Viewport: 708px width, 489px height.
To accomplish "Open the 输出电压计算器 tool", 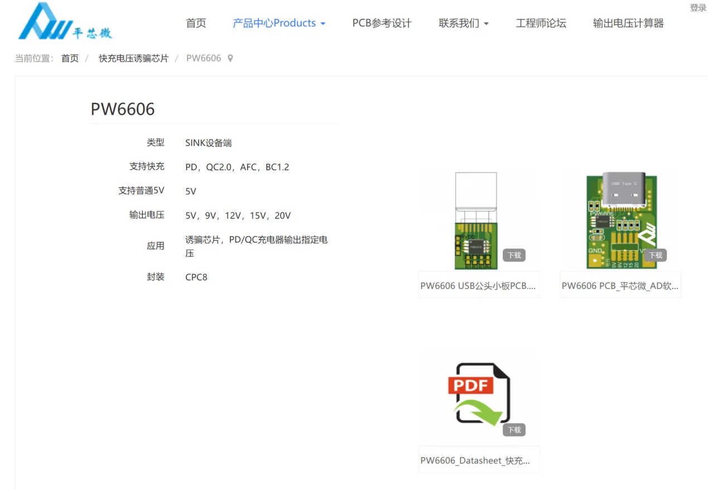I will click(x=628, y=23).
